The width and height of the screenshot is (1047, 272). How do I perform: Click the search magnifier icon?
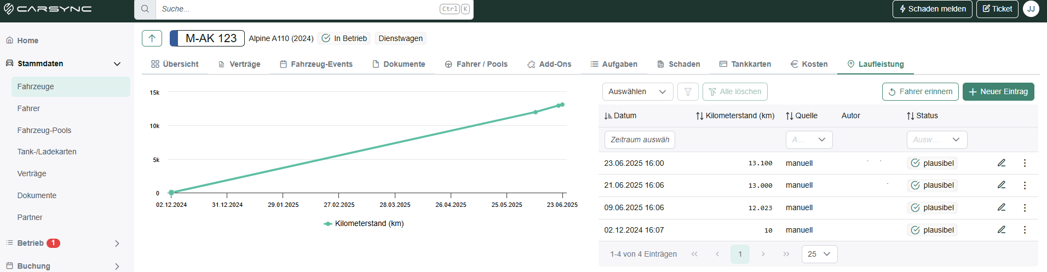coord(145,9)
